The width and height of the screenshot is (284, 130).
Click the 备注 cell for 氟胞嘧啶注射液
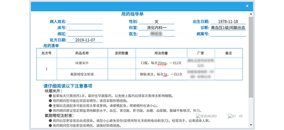click(x=229, y=75)
